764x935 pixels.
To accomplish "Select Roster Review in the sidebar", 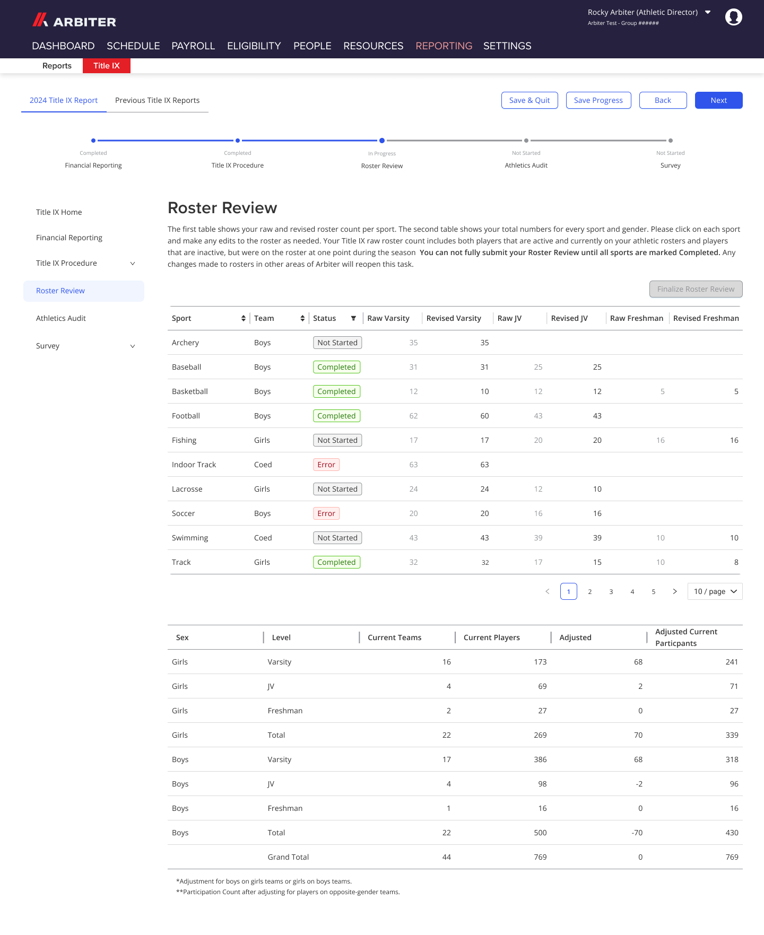I will coord(84,291).
